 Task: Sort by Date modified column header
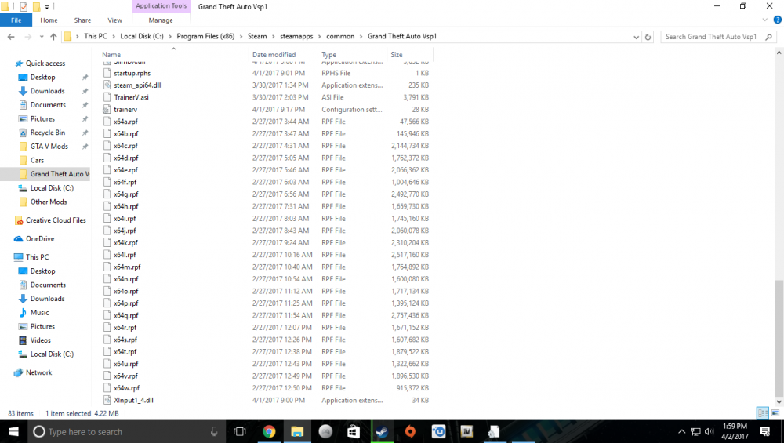(x=274, y=55)
